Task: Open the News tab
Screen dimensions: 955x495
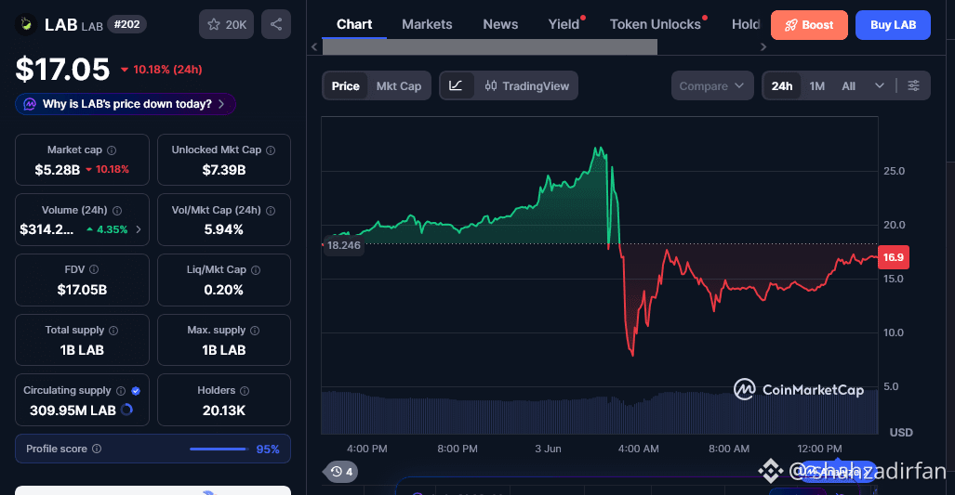Action: coord(500,24)
